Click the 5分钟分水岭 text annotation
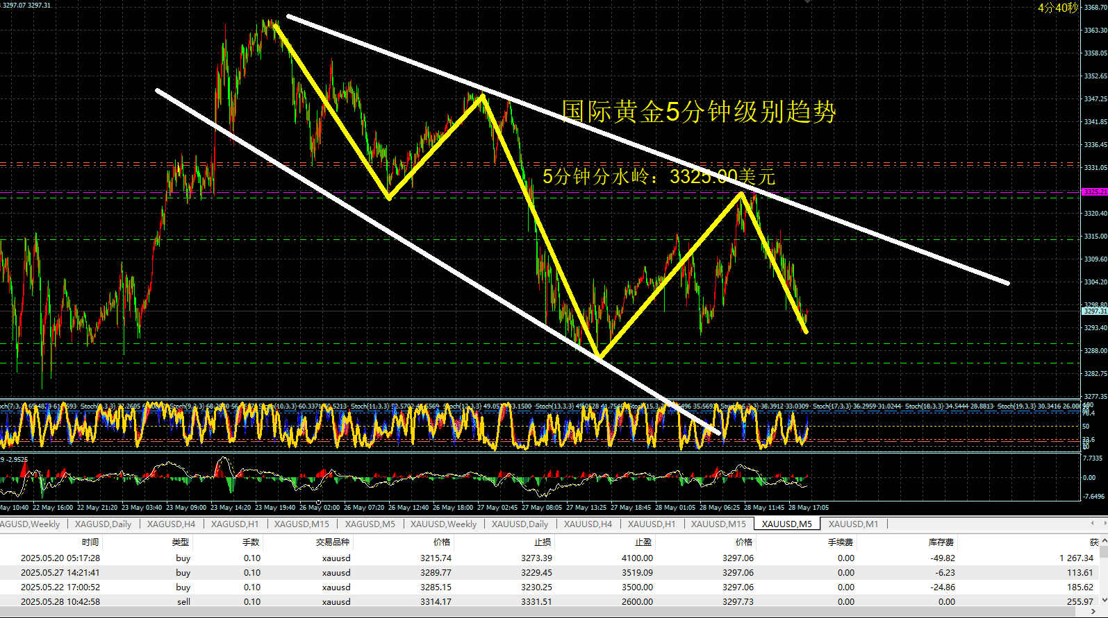The image size is (1108, 618). coord(658,177)
